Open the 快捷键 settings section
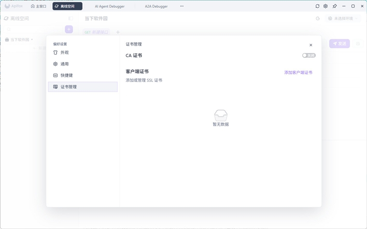Image resolution: width=367 pixels, height=229 pixels. [x=83, y=75]
